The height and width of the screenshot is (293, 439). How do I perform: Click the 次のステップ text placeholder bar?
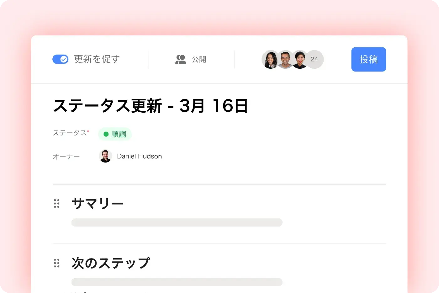pyautogui.click(x=177, y=282)
